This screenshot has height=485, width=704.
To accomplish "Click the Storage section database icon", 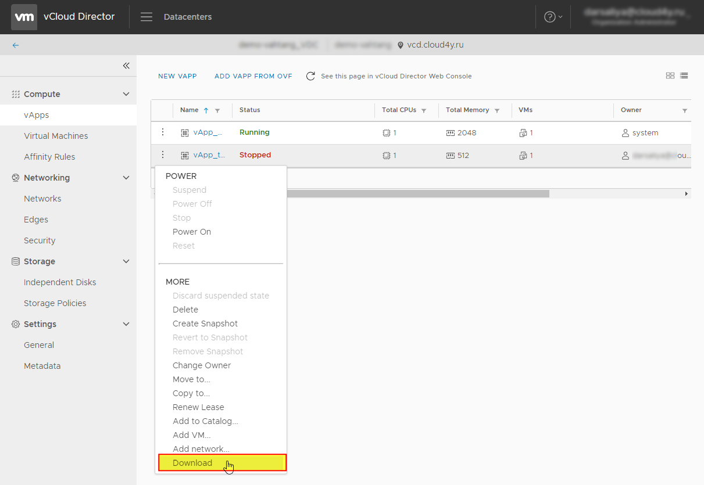I will pos(16,261).
